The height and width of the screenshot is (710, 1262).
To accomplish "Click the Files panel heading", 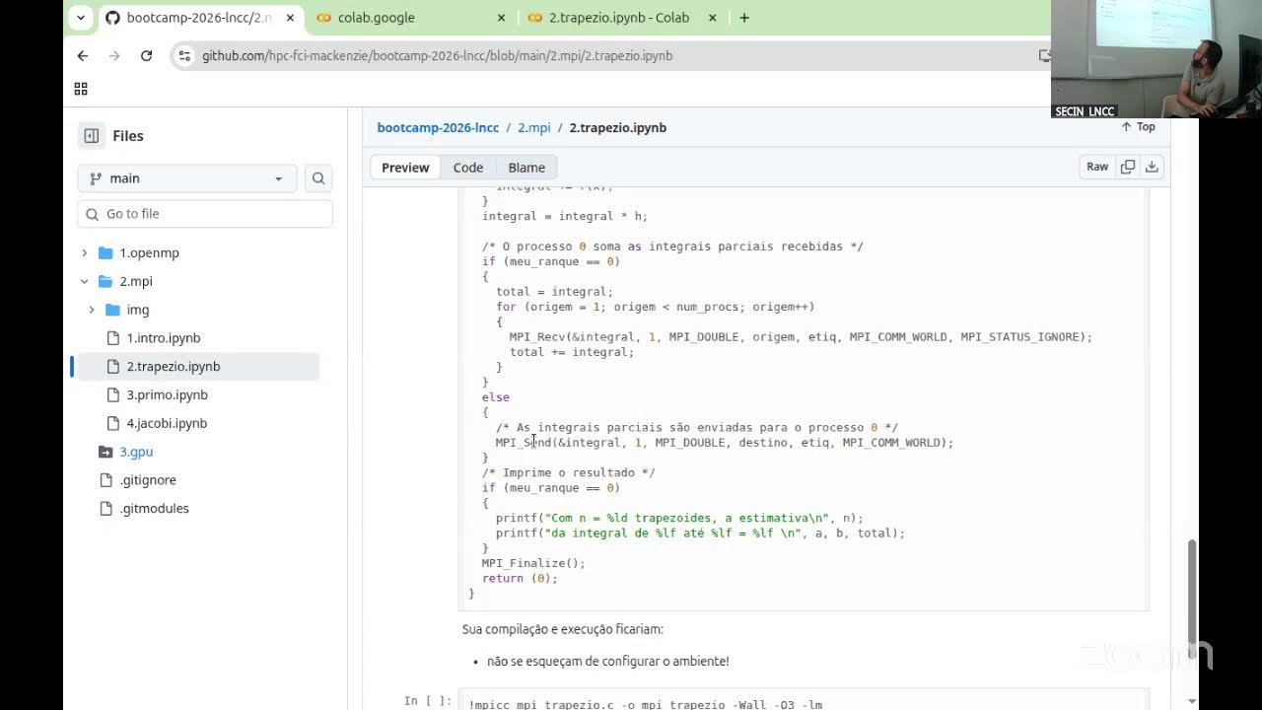I will (x=128, y=136).
